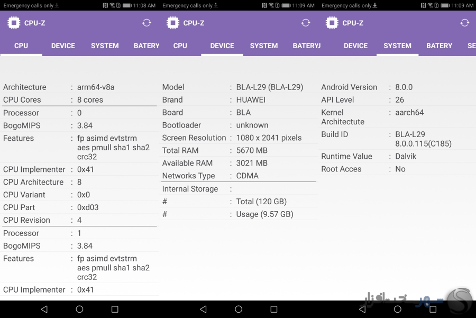Select the 'BLA-L29 (BLA-L29)' model value
The width and height of the screenshot is (476, 318).
[x=270, y=87]
